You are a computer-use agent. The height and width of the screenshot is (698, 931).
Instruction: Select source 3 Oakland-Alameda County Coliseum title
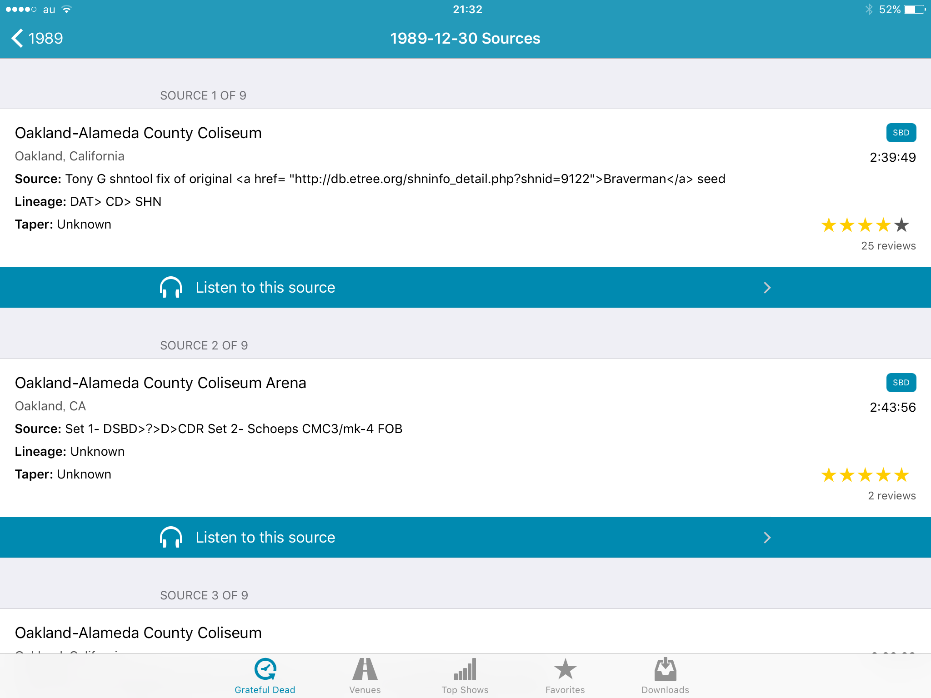138,633
